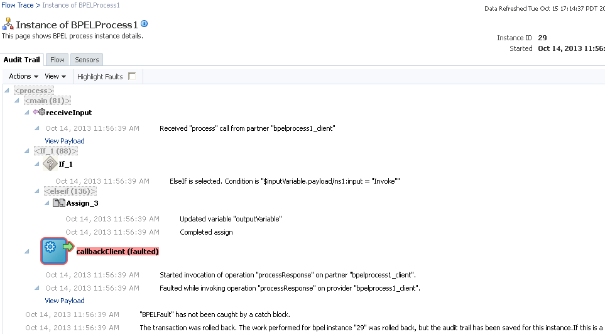605x334 pixels.
Task: Switch to the Audit Trail tab
Action: (x=21, y=60)
